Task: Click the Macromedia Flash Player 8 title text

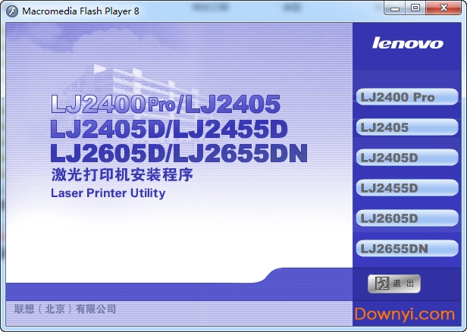Action: click(x=80, y=11)
